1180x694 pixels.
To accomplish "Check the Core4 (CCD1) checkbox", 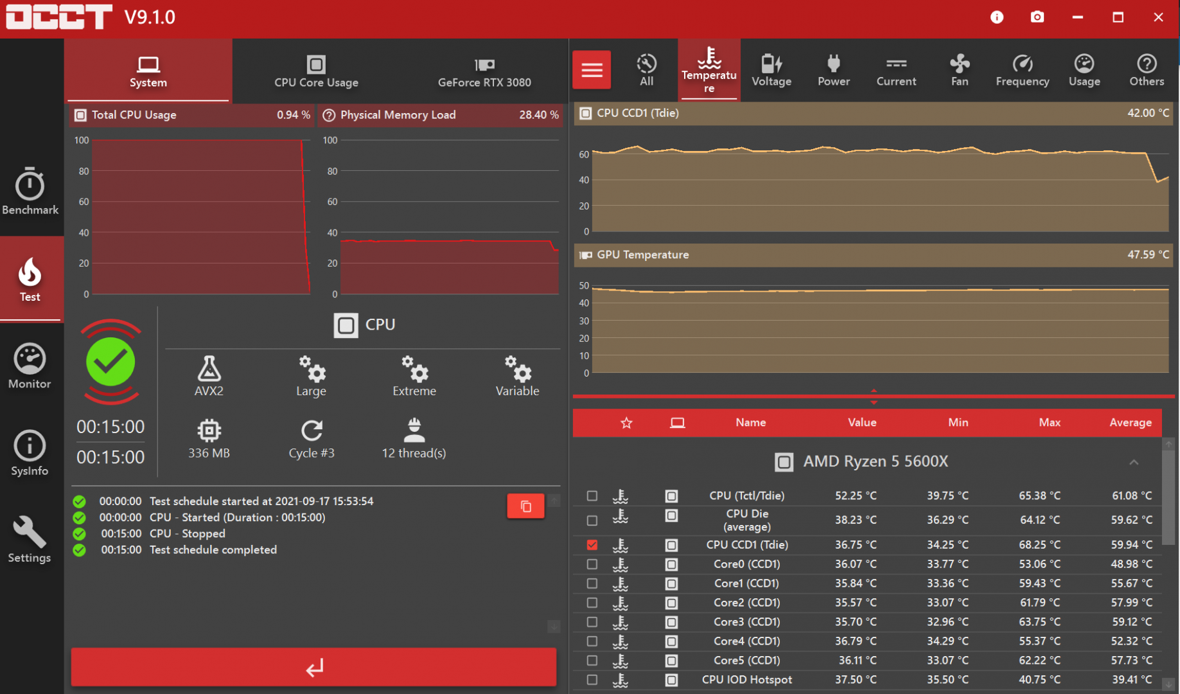I will point(592,641).
